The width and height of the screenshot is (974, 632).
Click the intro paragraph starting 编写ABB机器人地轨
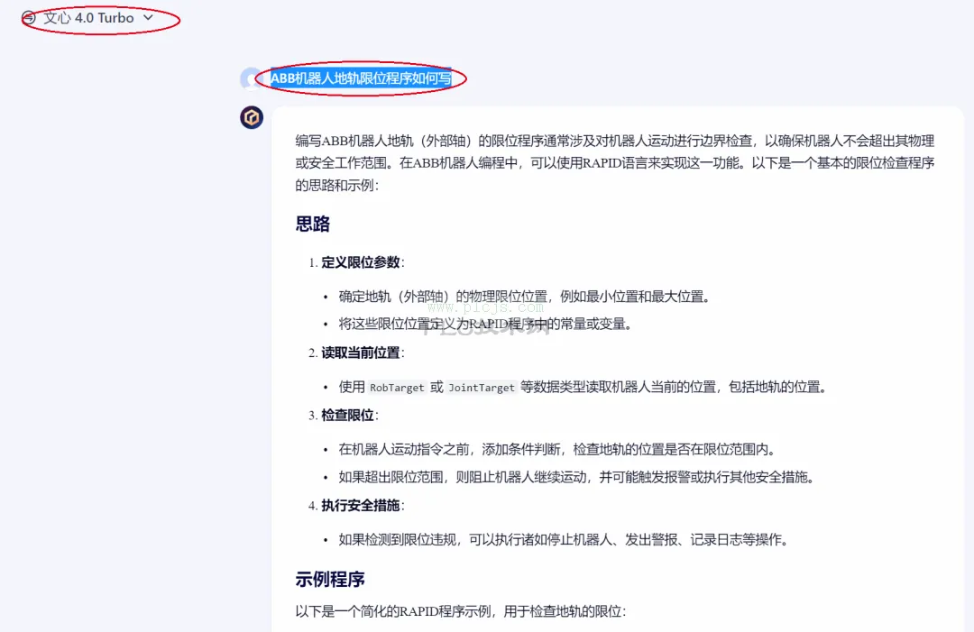[615, 162]
